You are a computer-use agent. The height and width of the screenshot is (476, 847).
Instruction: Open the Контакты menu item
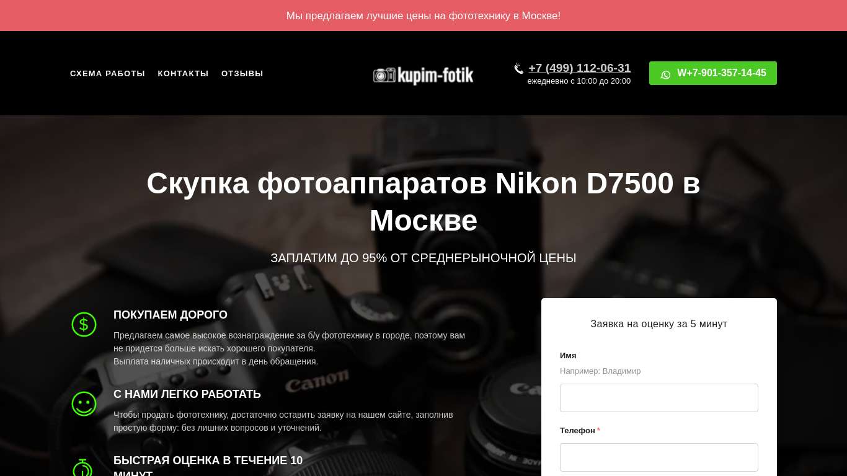183,73
